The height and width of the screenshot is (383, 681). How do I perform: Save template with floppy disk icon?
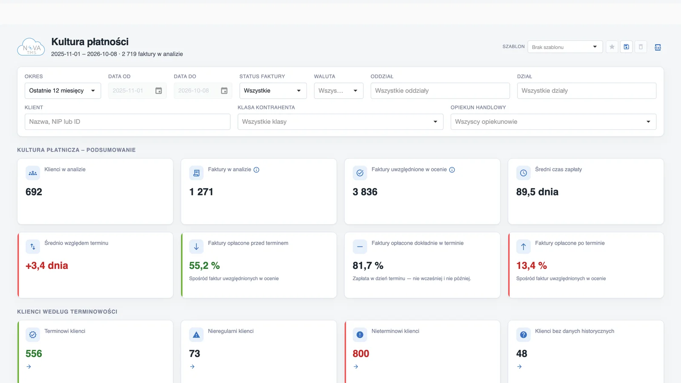[627, 47]
